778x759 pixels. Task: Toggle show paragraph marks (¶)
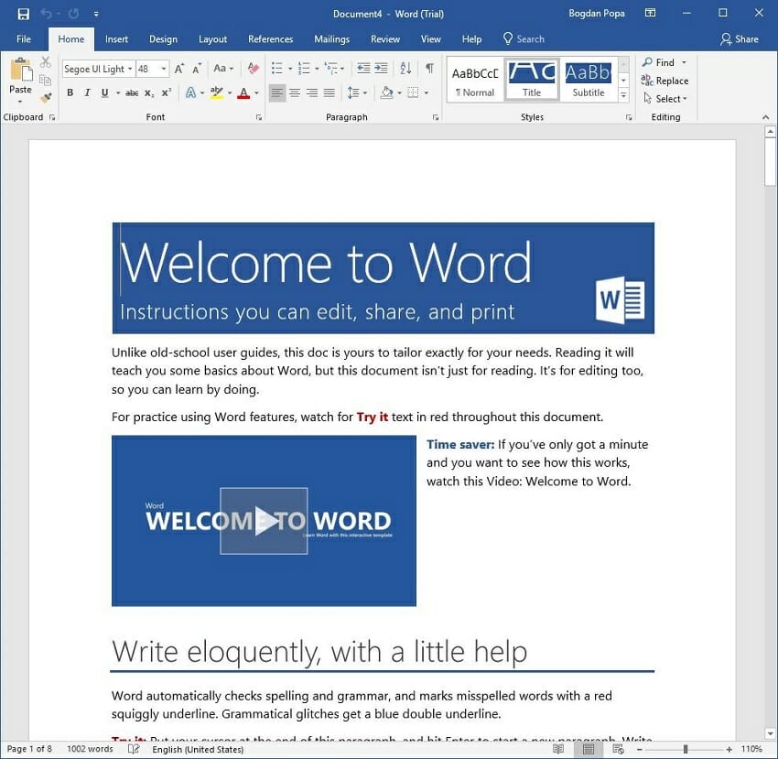pyautogui.click(x=429, y=69)
